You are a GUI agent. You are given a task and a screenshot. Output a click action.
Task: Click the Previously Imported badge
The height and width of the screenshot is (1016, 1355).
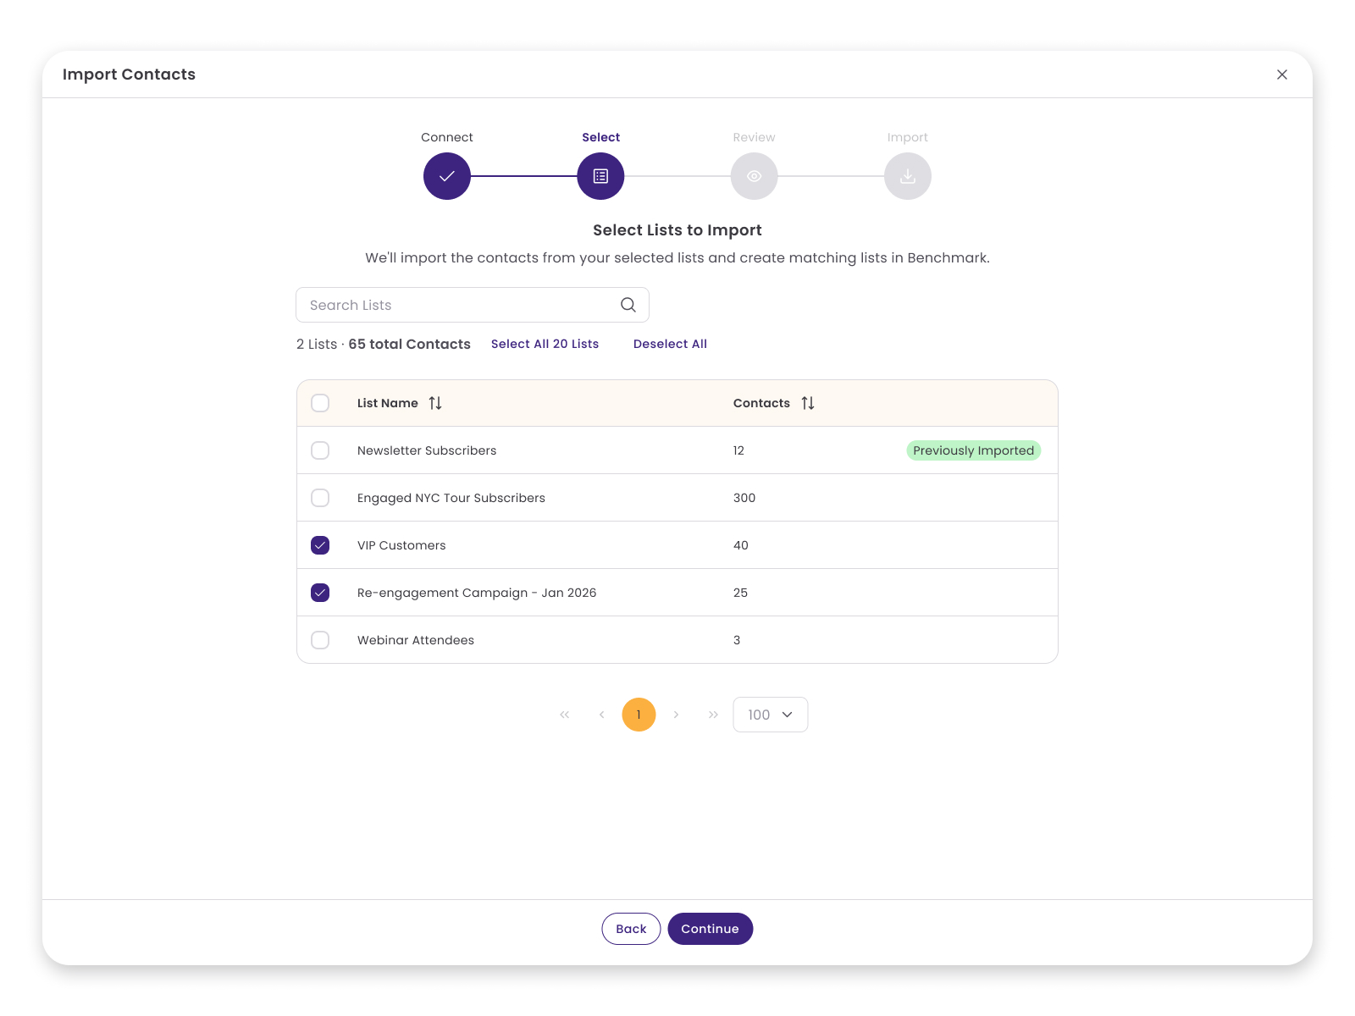coord(974,450)
